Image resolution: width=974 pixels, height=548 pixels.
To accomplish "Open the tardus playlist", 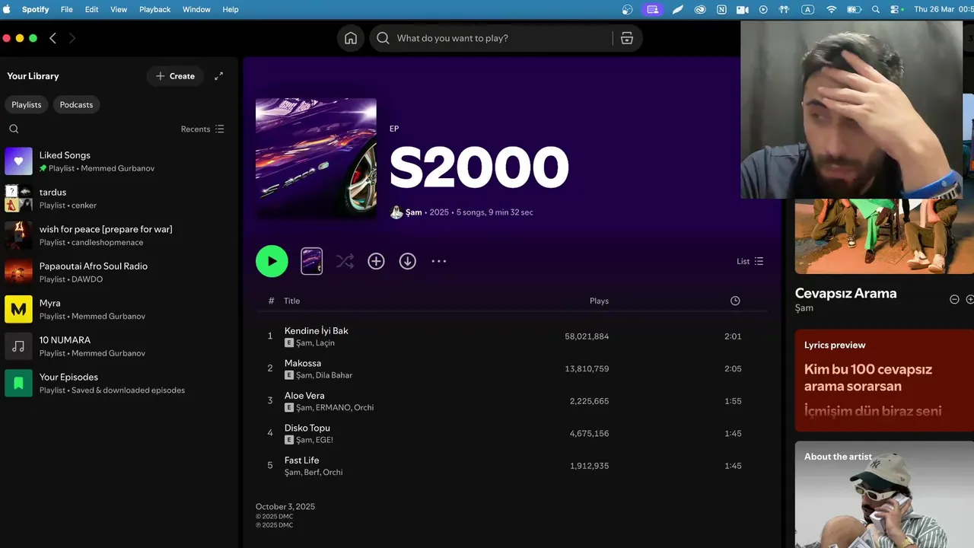I will 118,199.
